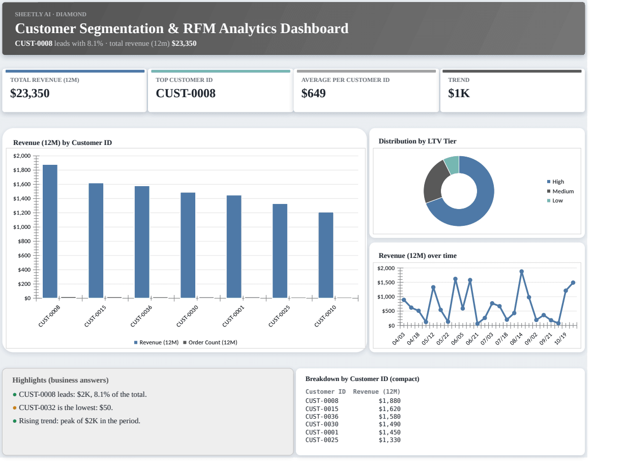Click the Medium legend swatch
The height and width of the screenshot is (469, 624).
(x=549, y=191)
